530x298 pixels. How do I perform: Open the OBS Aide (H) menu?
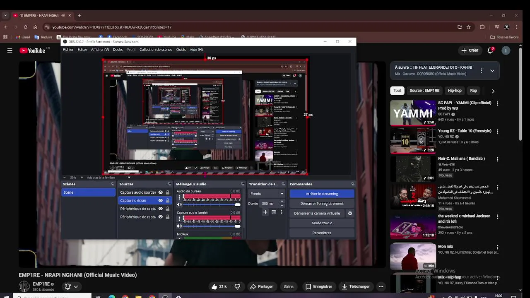[196, 50]
